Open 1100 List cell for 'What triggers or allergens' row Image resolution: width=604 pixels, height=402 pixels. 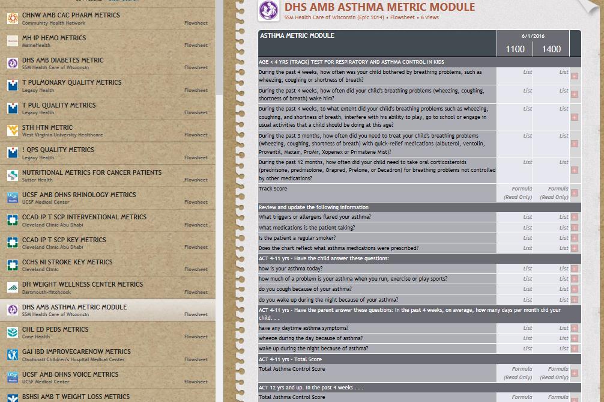point(515,217)
